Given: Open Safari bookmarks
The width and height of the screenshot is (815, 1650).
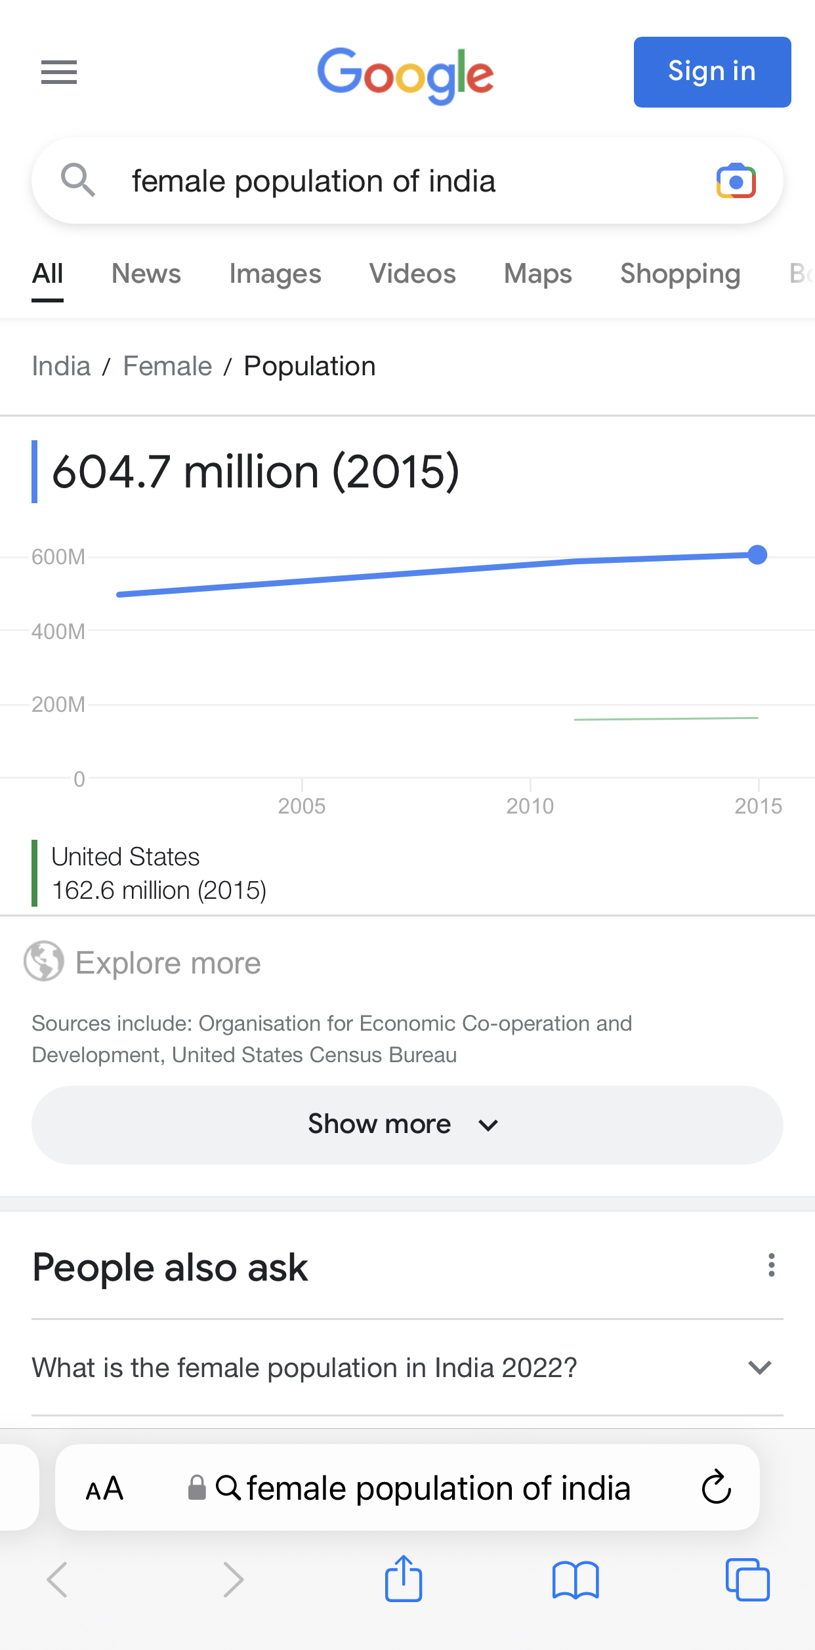Looking at the screenshot, I should (575, 1580).
